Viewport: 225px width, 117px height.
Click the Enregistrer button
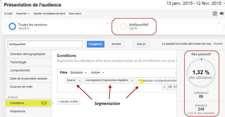tap(95, 44)
